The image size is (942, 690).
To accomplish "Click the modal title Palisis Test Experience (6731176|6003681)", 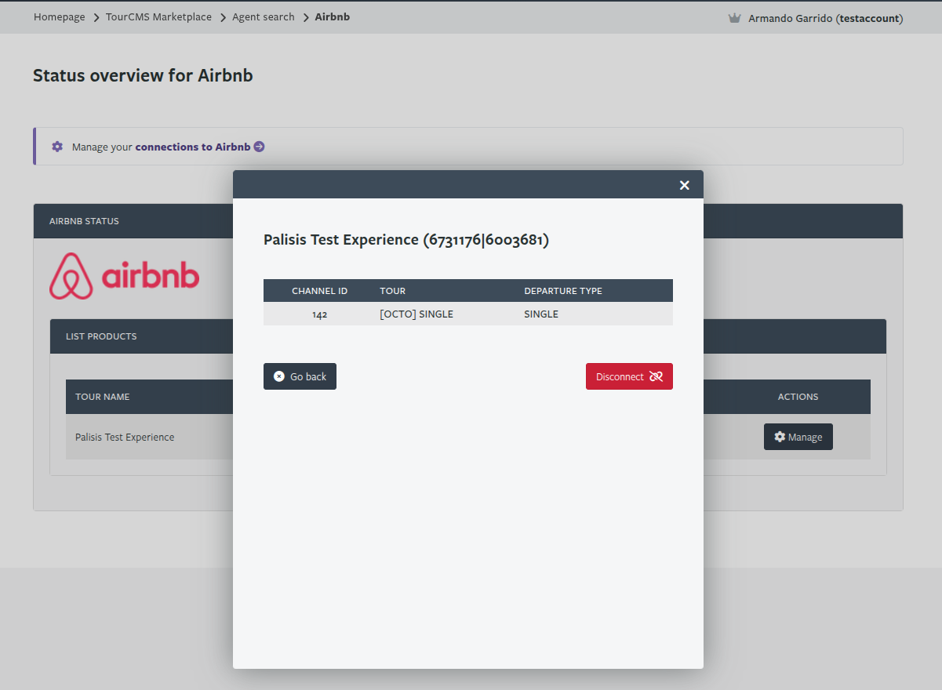I will 406,240.
